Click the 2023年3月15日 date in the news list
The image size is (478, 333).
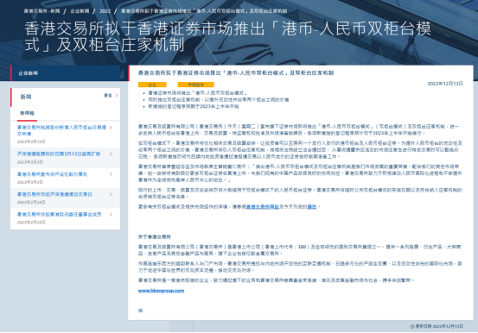31,141
